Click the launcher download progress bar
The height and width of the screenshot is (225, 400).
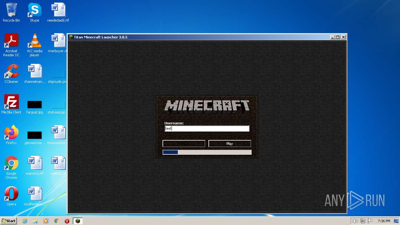(207, 152)
